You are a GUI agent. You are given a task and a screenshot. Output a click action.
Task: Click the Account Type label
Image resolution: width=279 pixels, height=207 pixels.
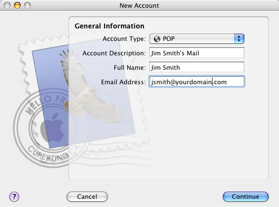coord(124,39)
